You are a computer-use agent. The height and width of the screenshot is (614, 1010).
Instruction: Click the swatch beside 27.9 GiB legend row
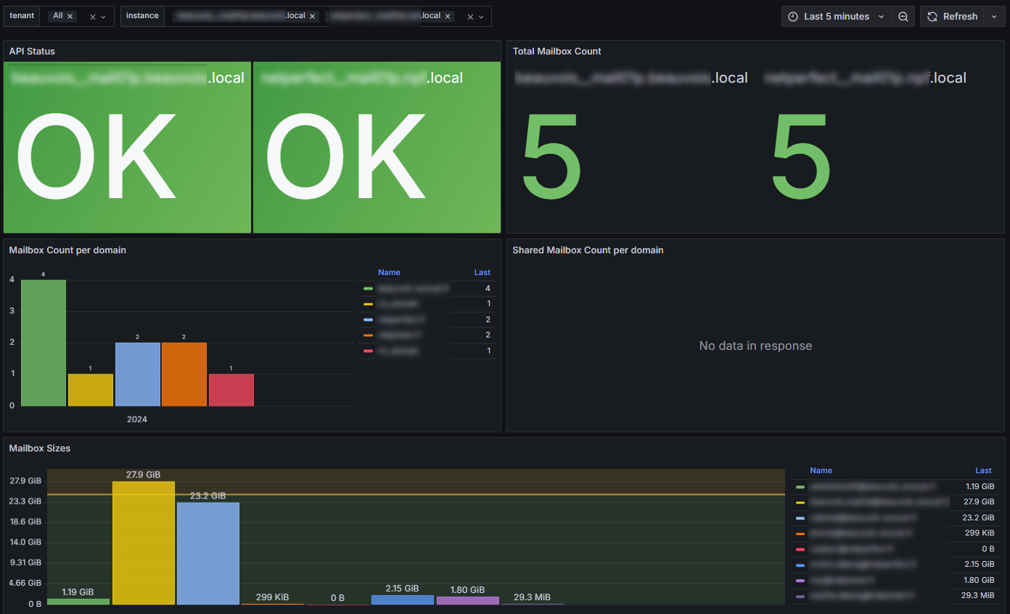(800, 502)
